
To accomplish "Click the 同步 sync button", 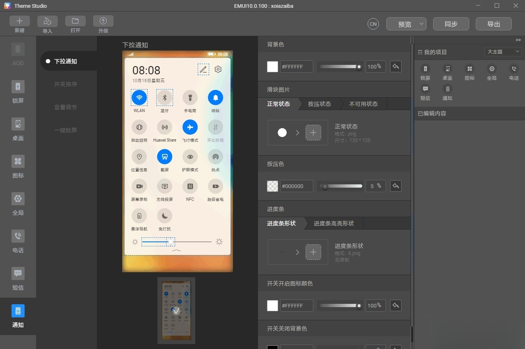I will point(451,24).
